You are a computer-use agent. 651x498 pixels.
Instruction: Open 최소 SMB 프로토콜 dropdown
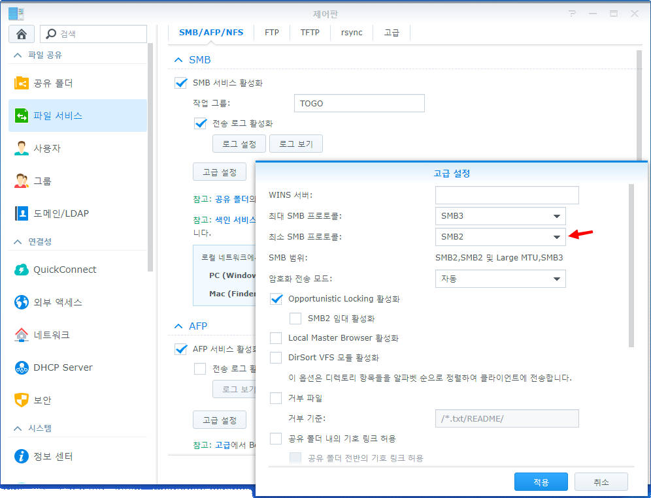[x=500, y=237]
